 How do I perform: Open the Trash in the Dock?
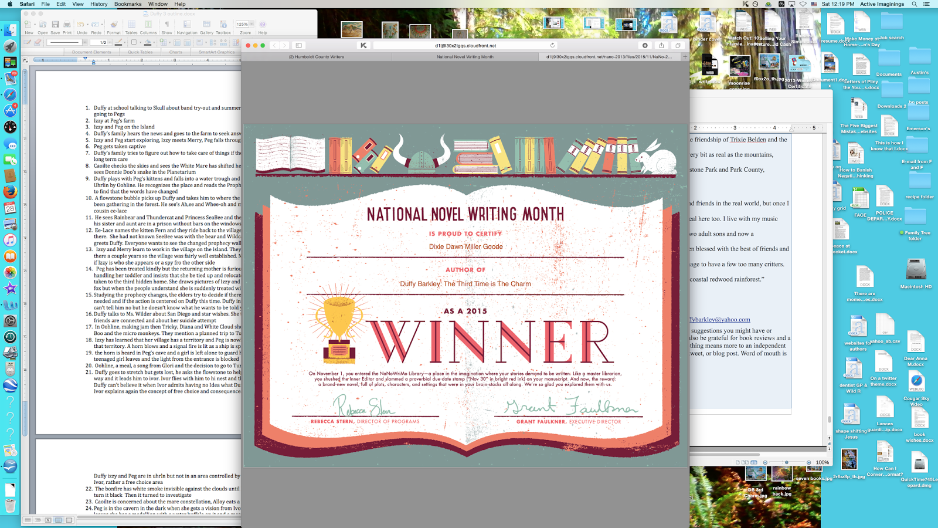click(x=11, y=505)
